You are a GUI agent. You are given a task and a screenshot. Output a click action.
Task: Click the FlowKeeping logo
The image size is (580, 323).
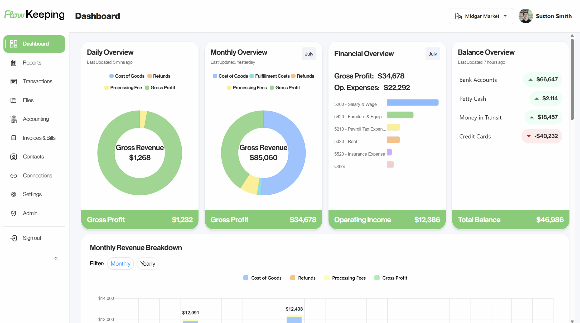tap(34, 15)
